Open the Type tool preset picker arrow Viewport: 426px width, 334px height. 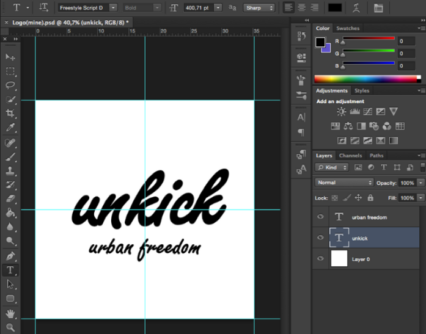(x=28, y=7)
